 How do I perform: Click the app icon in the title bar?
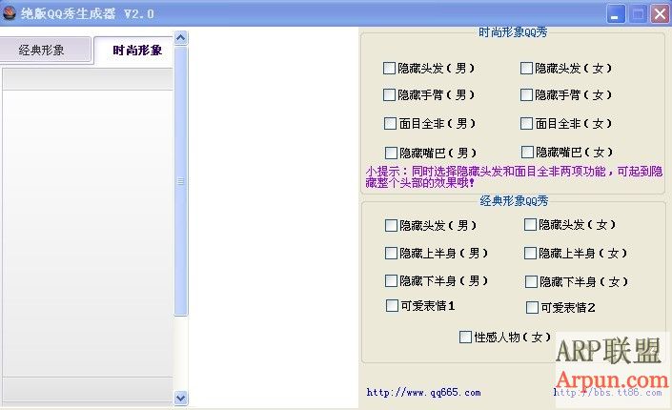(9, 13)
